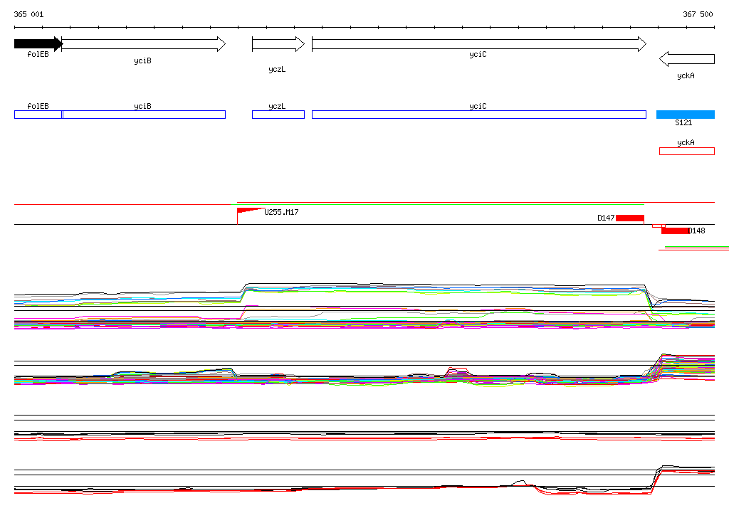Select the blue yciC annotation box
The width and height of the screenshot is (729, 508).
[x=479, y=115]
